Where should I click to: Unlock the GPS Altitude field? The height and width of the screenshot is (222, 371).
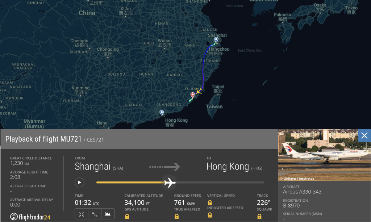pos(126,215)
